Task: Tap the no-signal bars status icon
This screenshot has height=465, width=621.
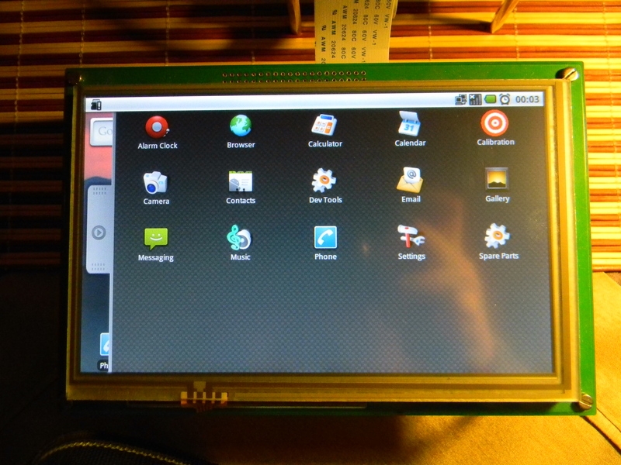Action: tap(475, 99)
